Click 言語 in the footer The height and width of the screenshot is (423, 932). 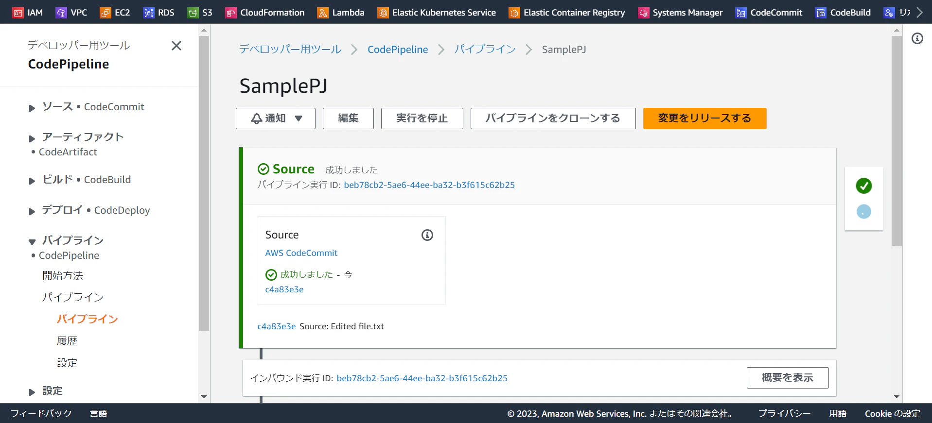pos(99,414)
